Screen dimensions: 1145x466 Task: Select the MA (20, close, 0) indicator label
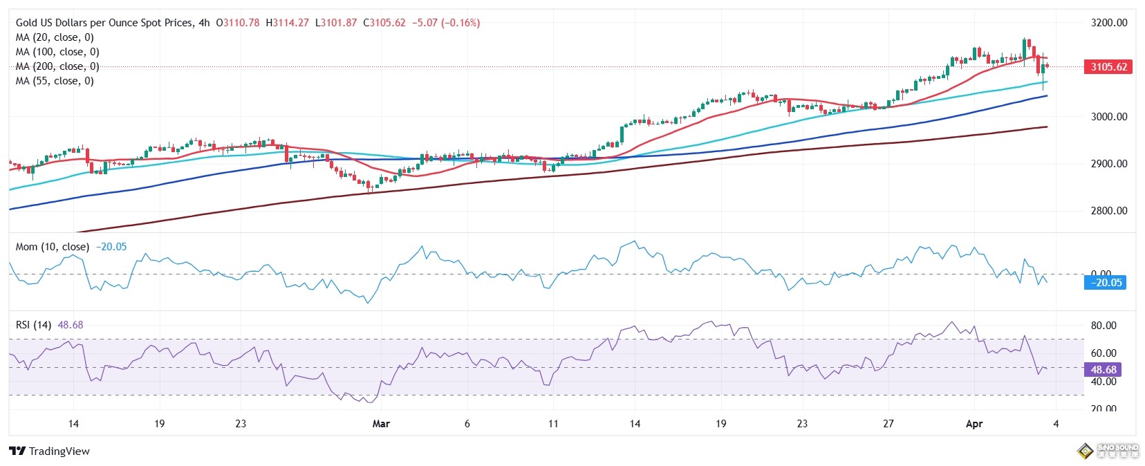click(x=55, y=37)
